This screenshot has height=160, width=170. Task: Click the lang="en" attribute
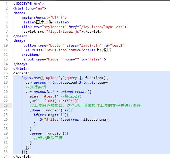coord(35,8)
